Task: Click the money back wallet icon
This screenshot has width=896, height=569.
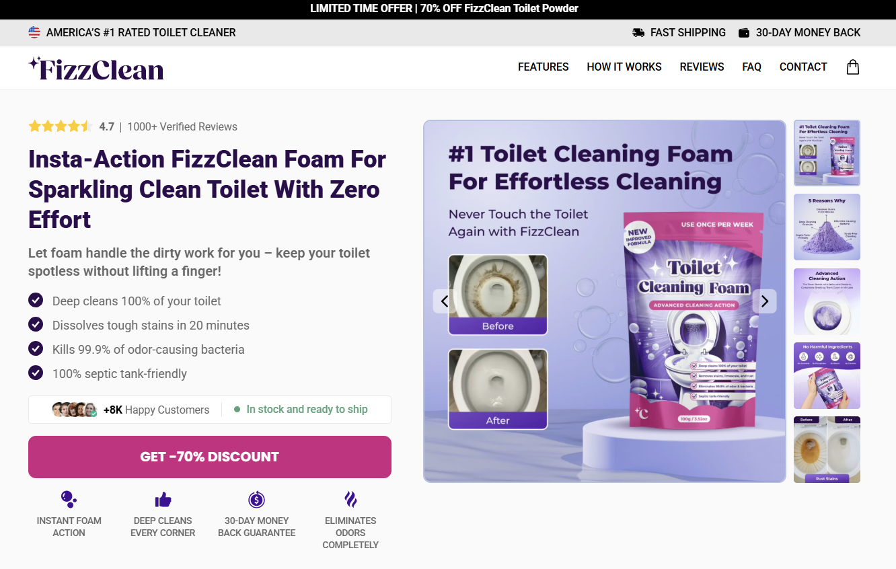Action: [744, 32]
